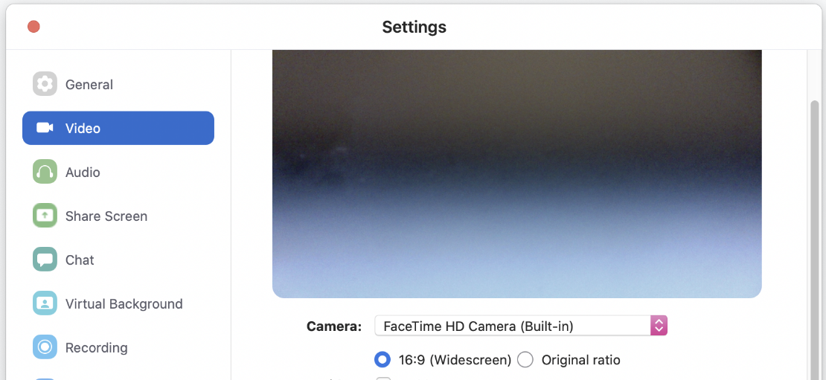
Task: Click the Share Screen arrow icon
Action: click(45, 216)
